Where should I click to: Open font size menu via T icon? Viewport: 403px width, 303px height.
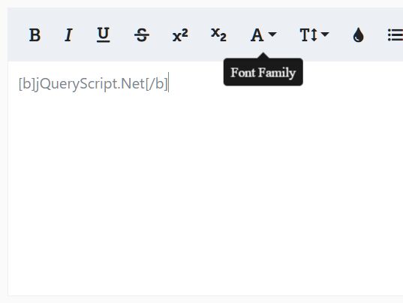tap(308, 34)
